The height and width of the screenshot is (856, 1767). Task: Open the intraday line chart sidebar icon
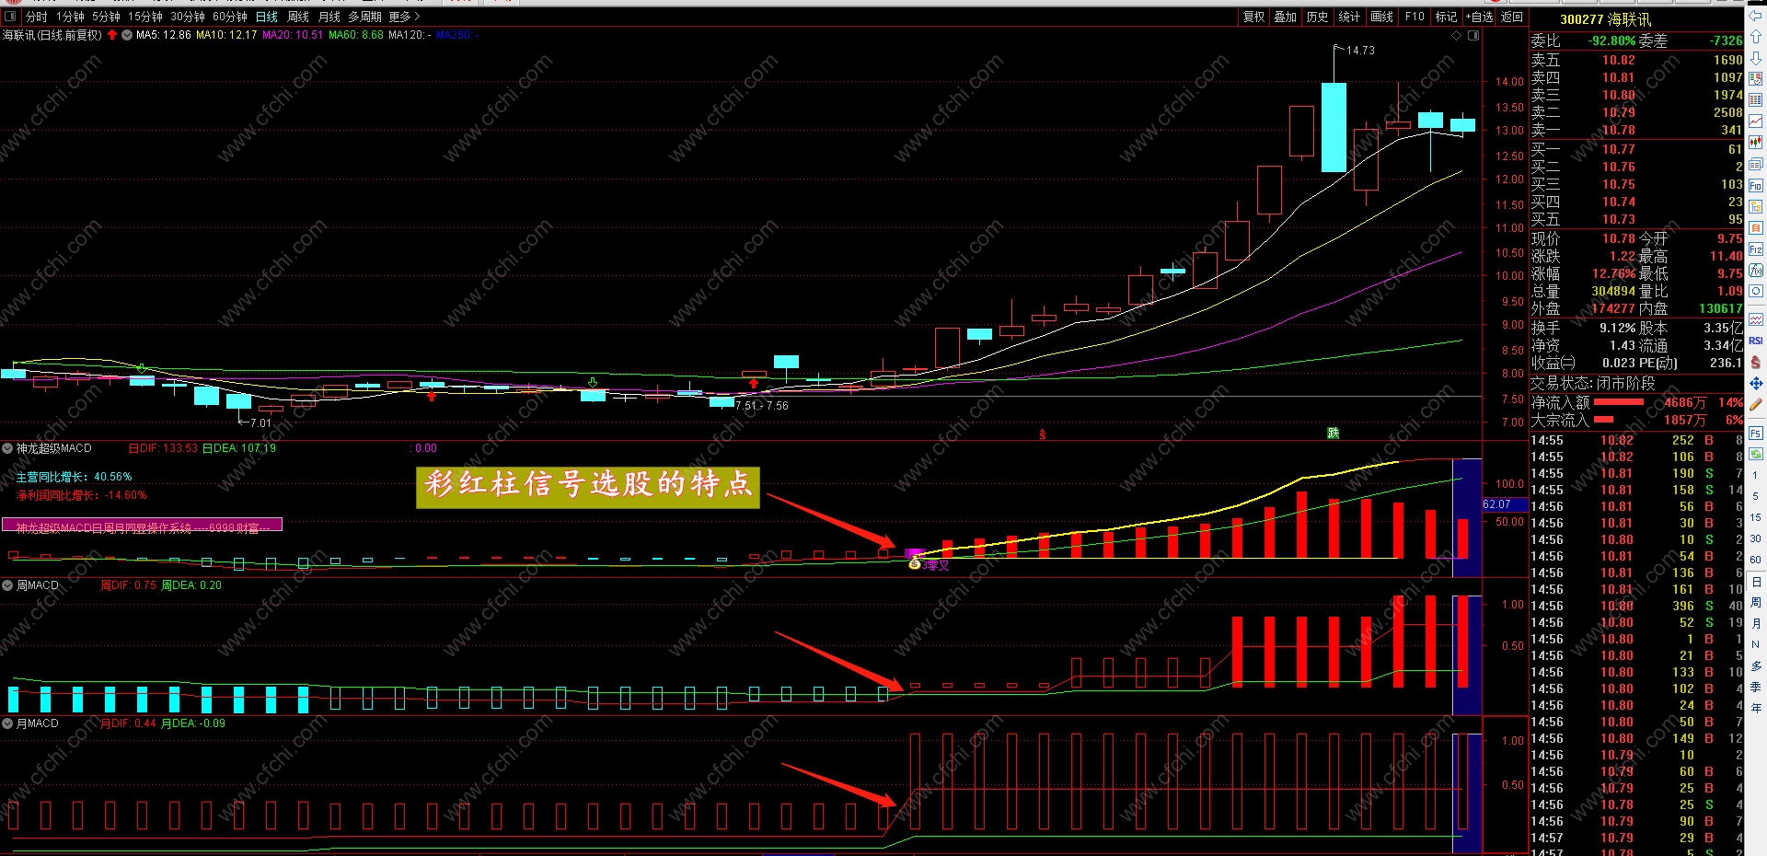[x=1756, y=121]
